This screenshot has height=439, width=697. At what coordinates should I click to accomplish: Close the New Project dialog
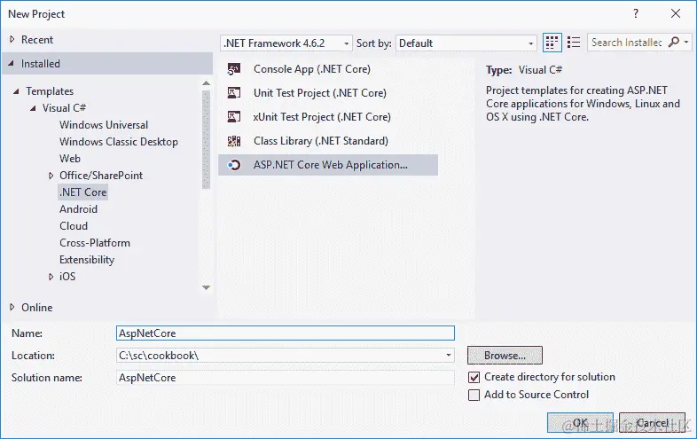pos(676,13)
